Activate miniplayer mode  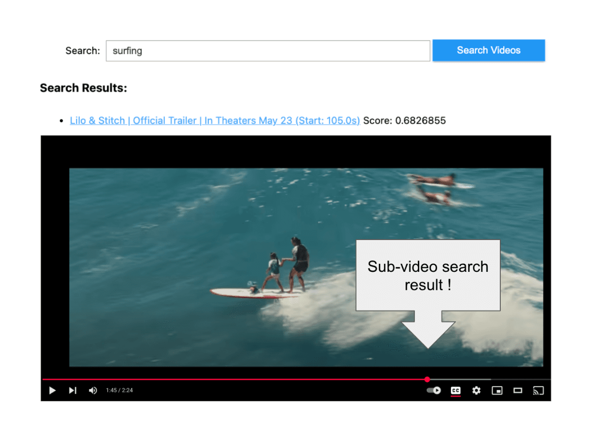(x=497, y=390)
